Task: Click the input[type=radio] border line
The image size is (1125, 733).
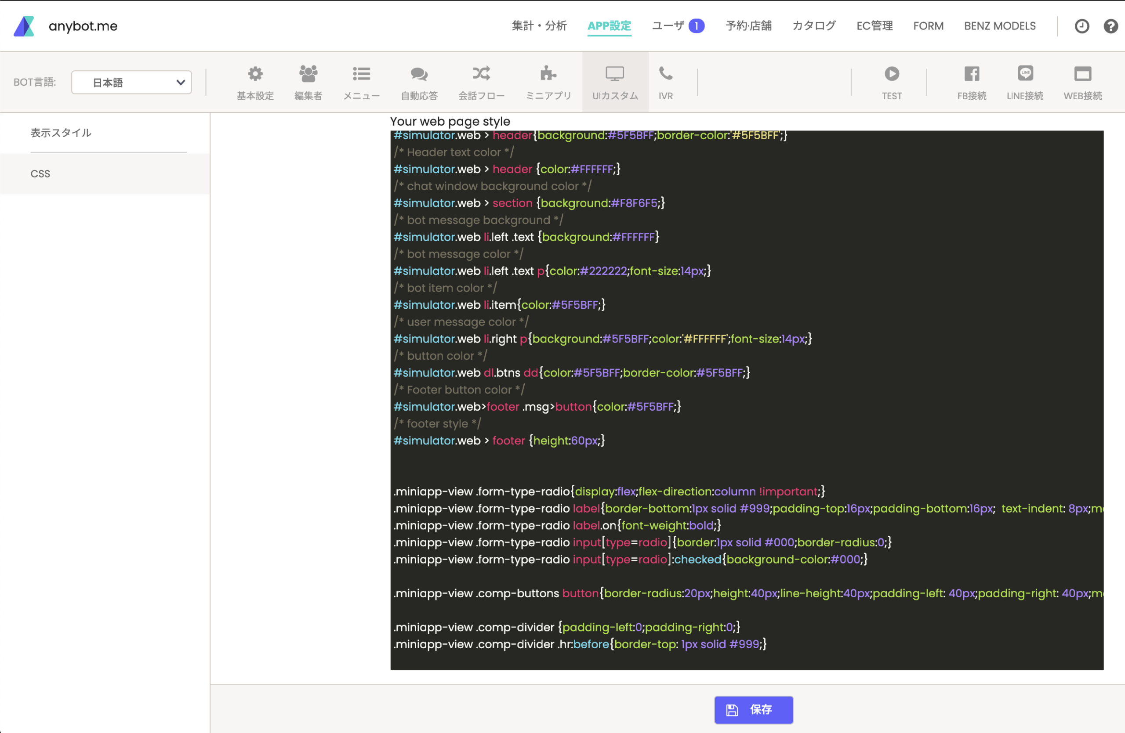Action: [x=643, y=543]
